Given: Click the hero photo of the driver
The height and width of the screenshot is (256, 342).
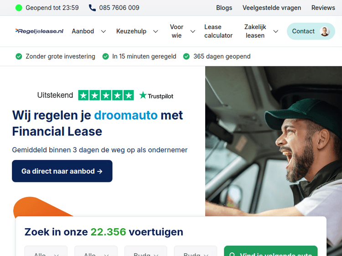Looking at the screenshot, I should [274, 141].
